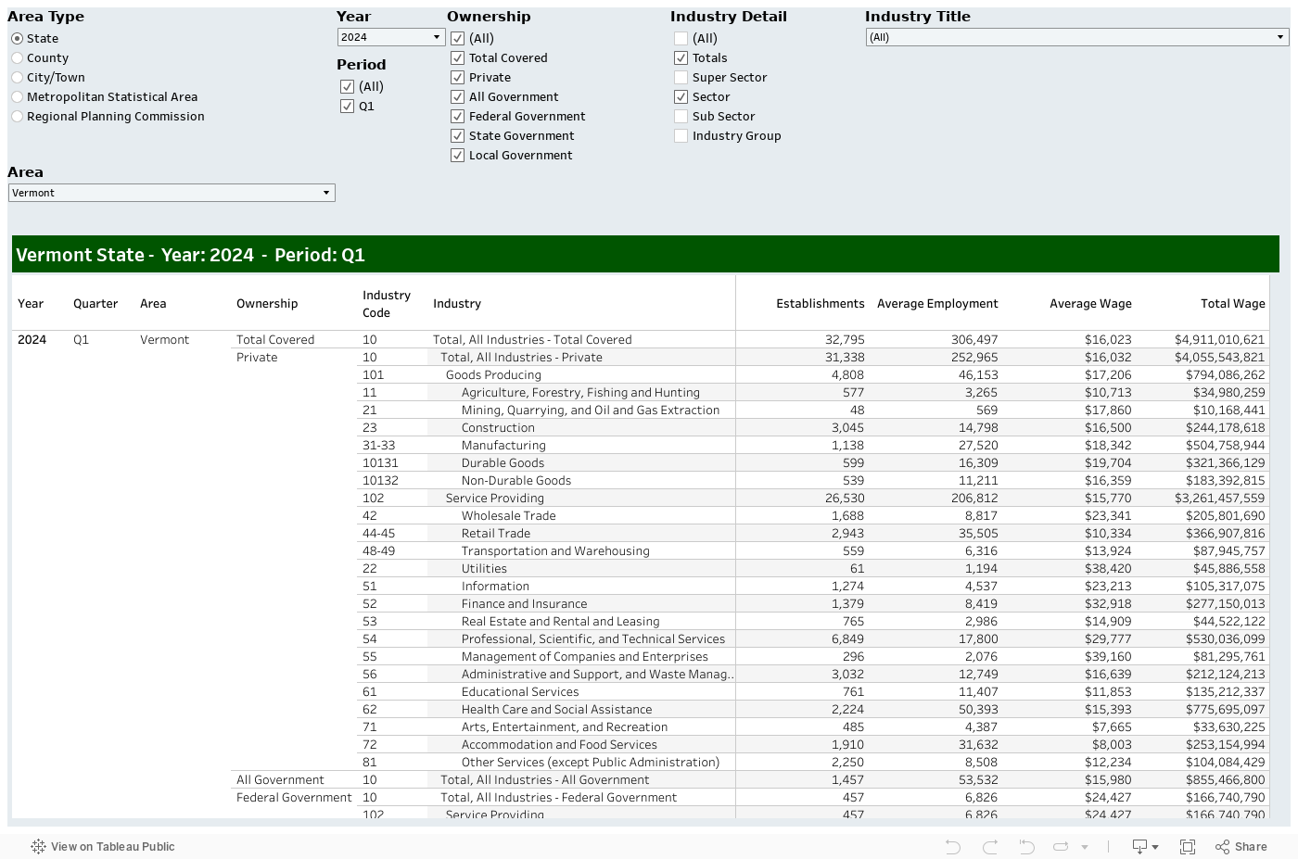Enable the Industry Group checkbox
The height and width of the screenshot is (859, 1298).
pyautogui.click(x=681, y=135)
